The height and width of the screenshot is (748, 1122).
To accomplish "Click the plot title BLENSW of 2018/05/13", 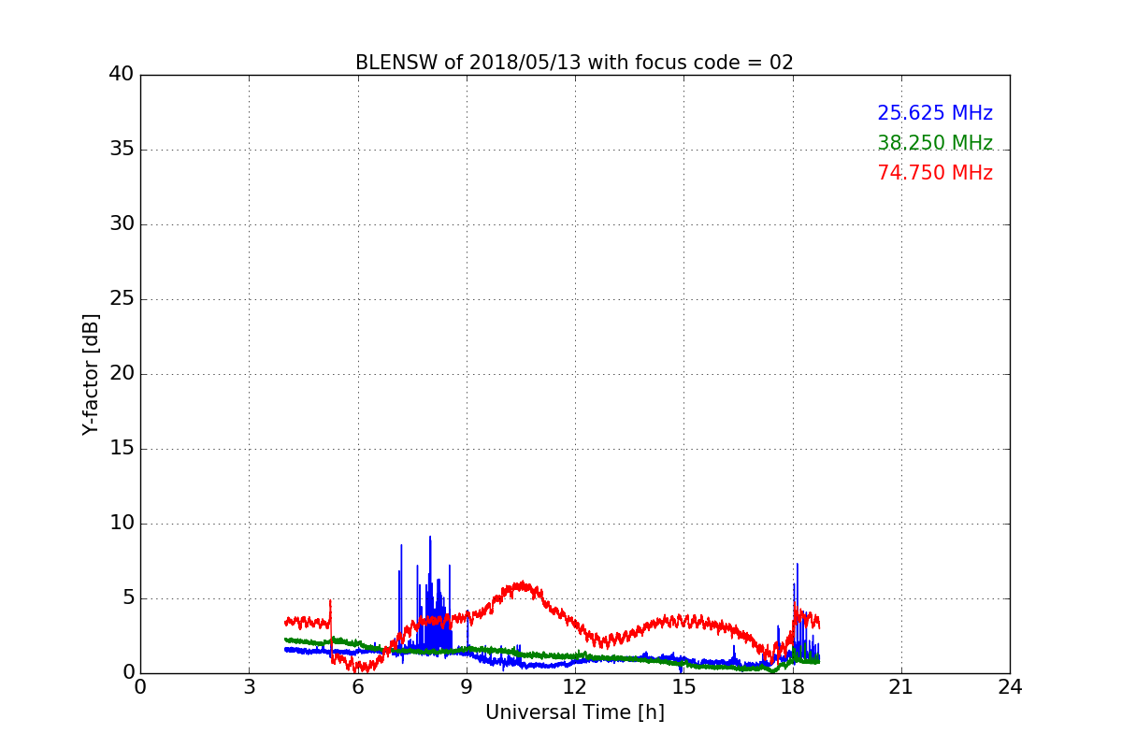I will (x=574, y=63).
